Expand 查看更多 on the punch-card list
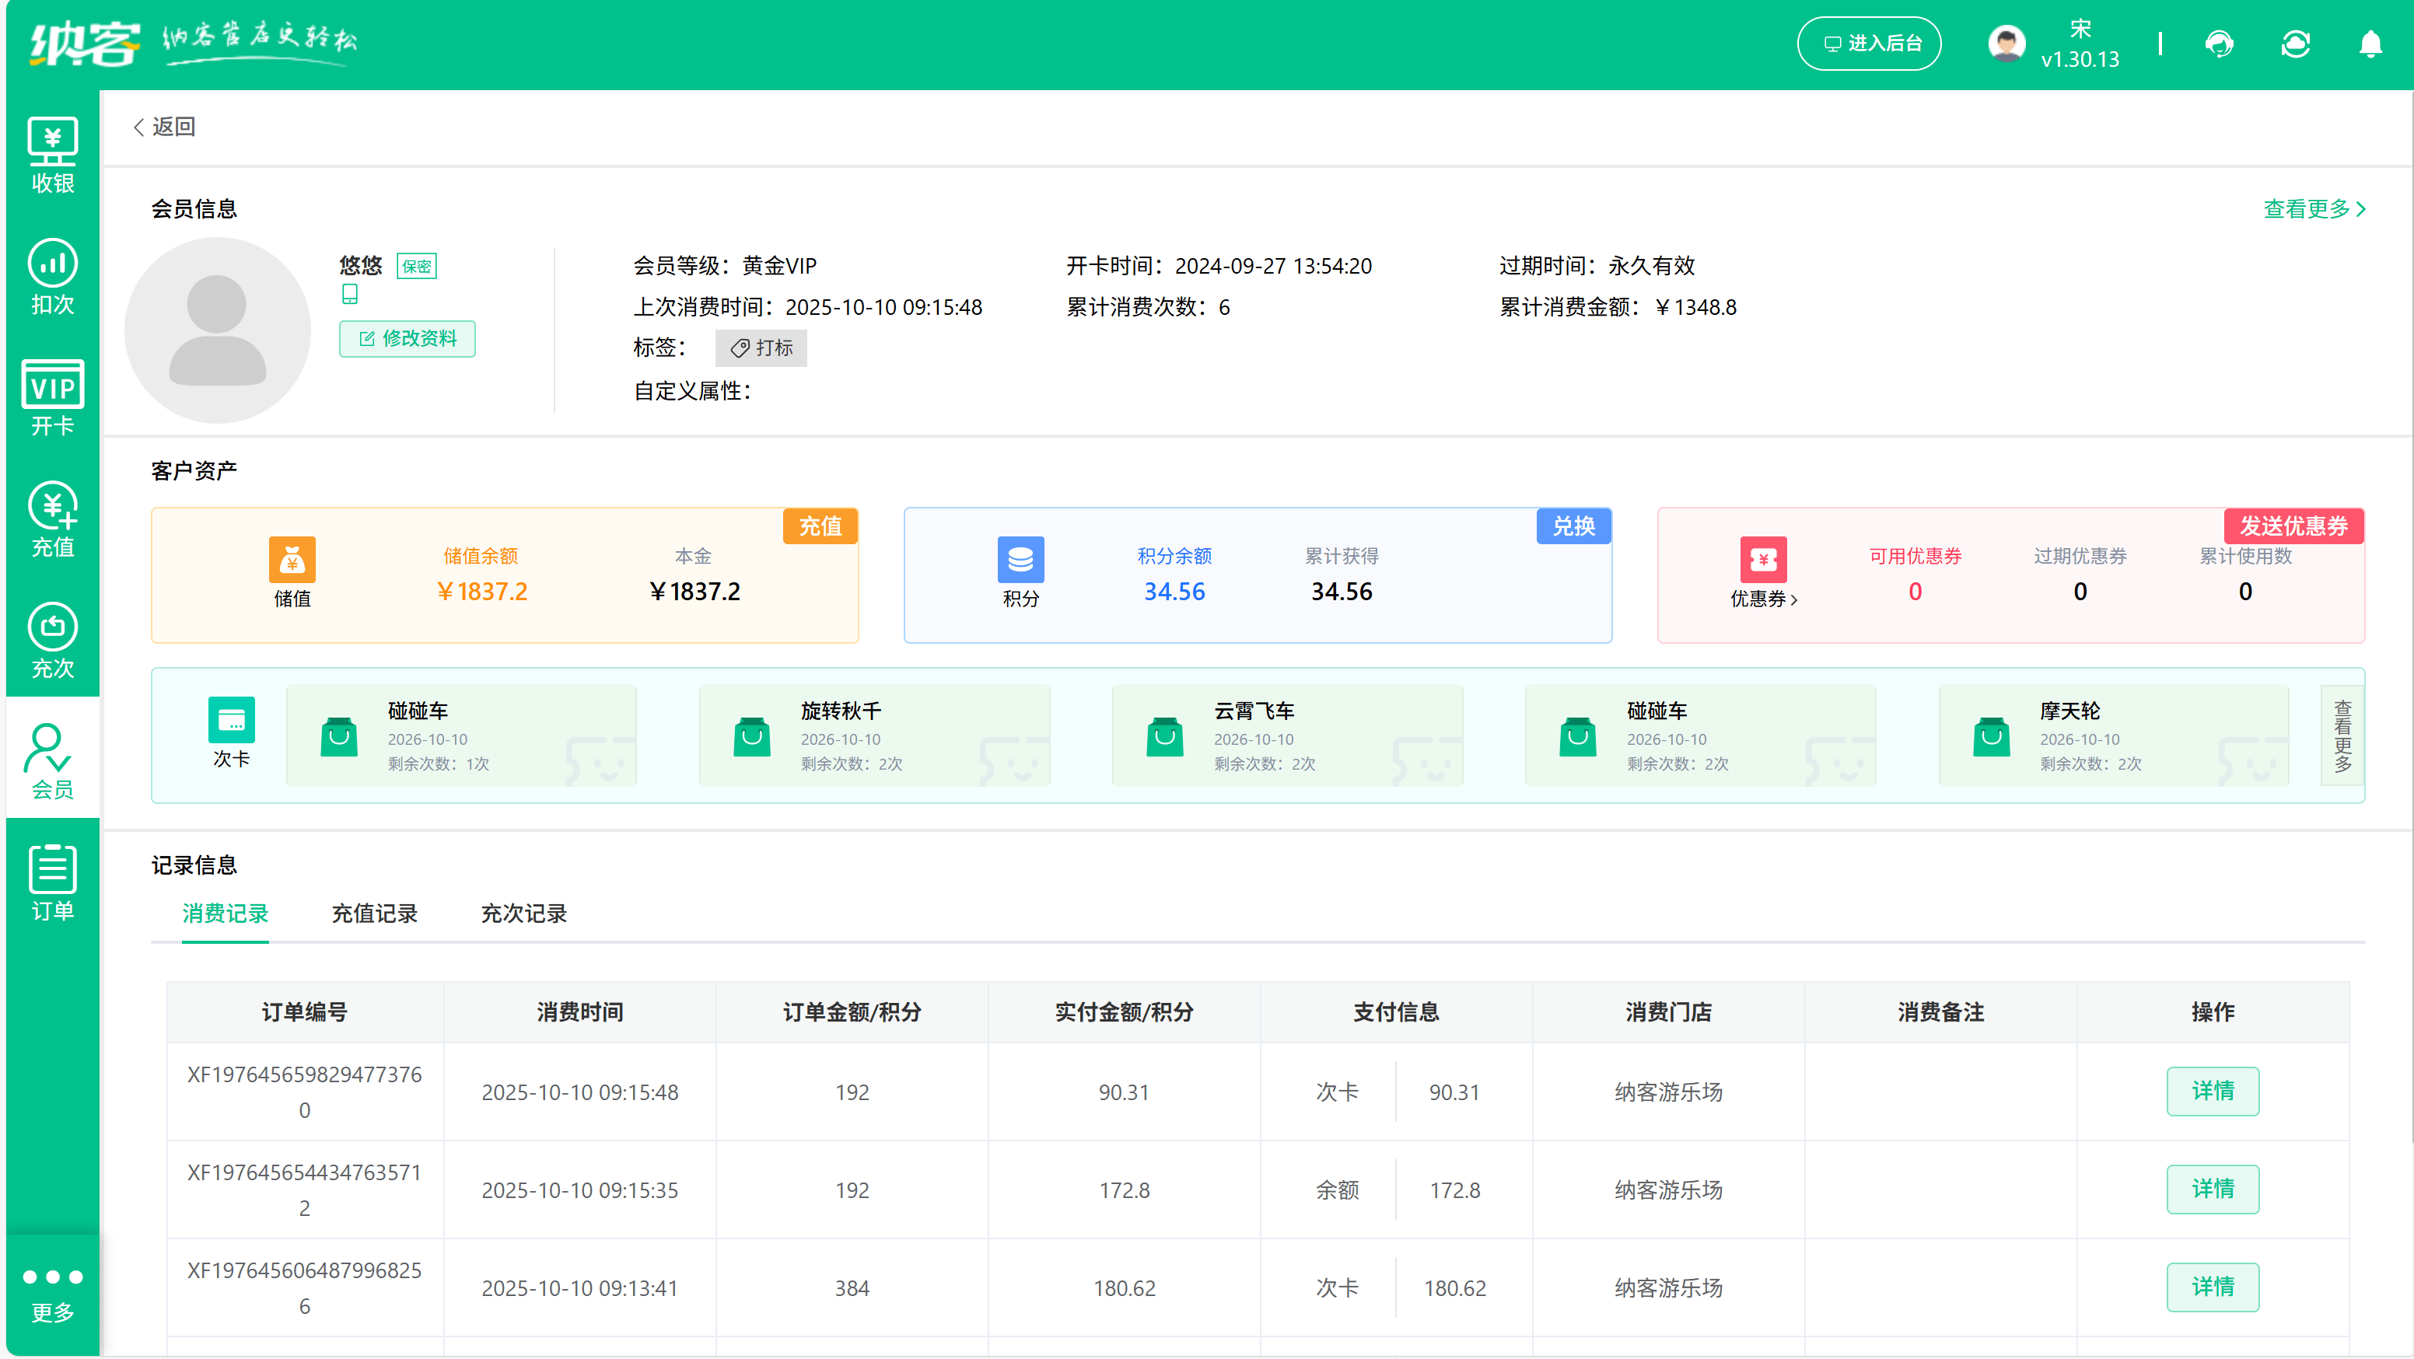The image size is (2414, 1359). (x=2341, y=736)
